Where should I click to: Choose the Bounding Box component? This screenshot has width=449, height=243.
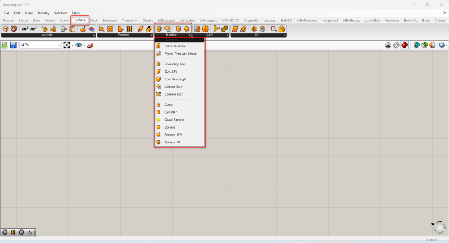[x=175, y=64]
